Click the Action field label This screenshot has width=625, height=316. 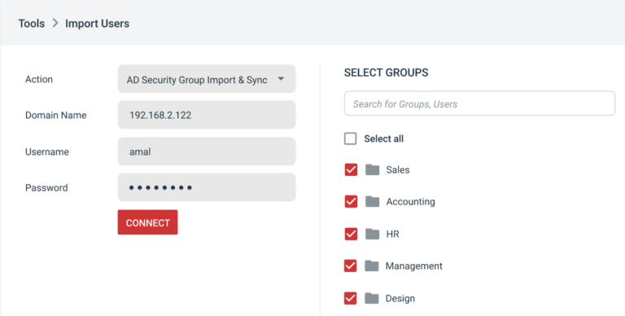(x=39, y=79)
